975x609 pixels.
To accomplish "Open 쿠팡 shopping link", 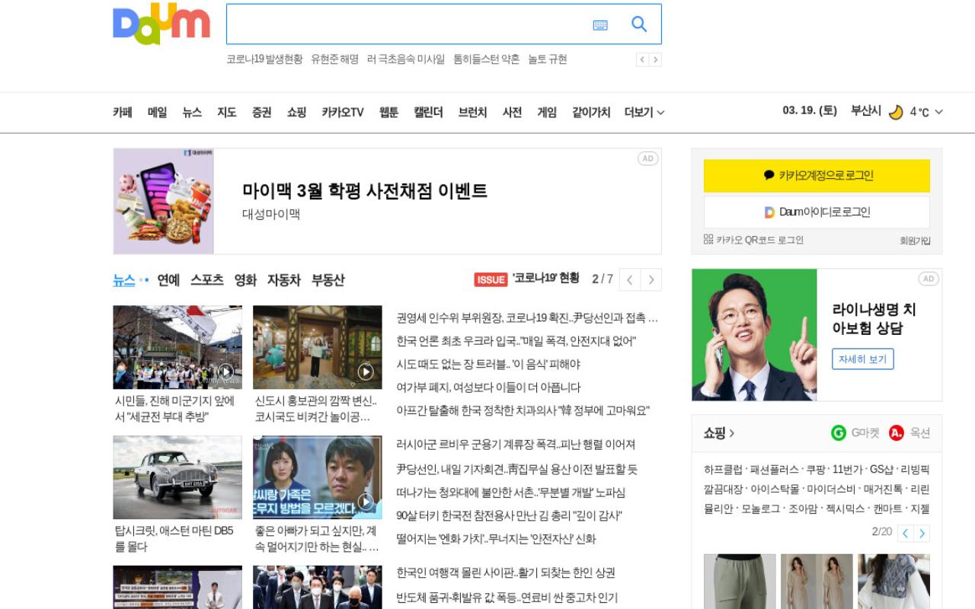I will 816,470.
